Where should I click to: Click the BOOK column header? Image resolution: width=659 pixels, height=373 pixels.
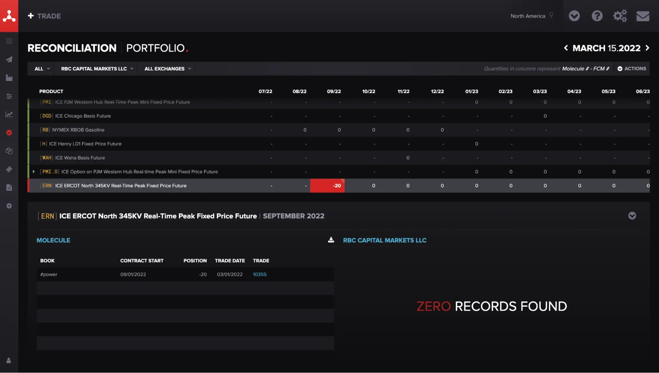pos(47,261)
